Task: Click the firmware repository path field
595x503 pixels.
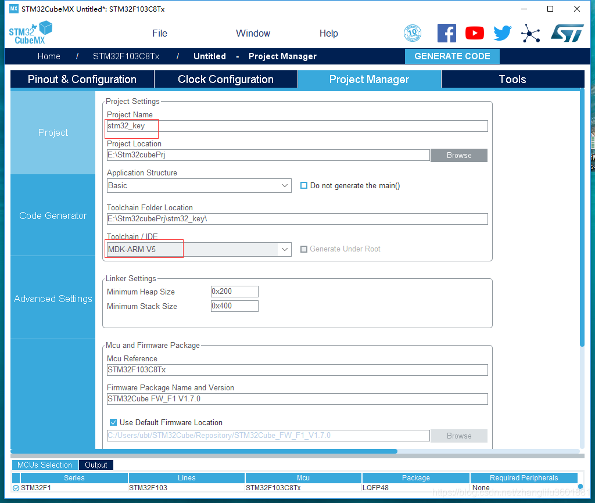Action: click(x=268, y=436)
